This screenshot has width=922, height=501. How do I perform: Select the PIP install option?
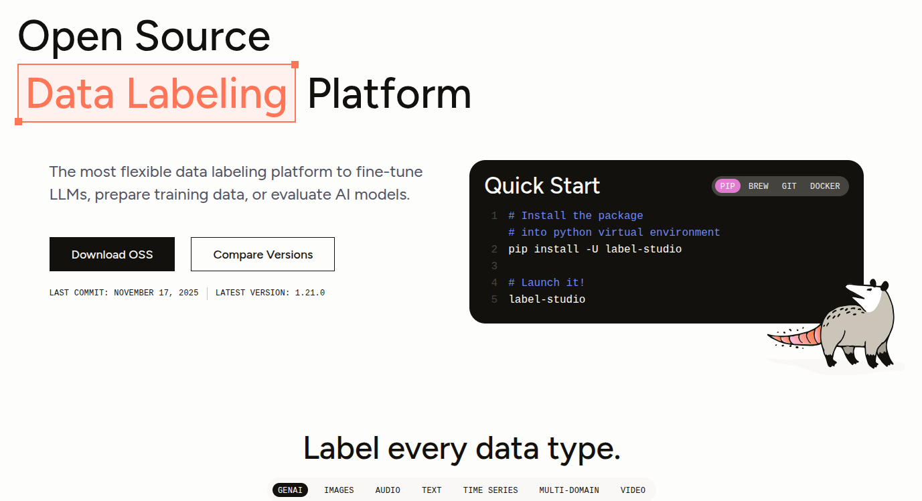tap(727, 186)
